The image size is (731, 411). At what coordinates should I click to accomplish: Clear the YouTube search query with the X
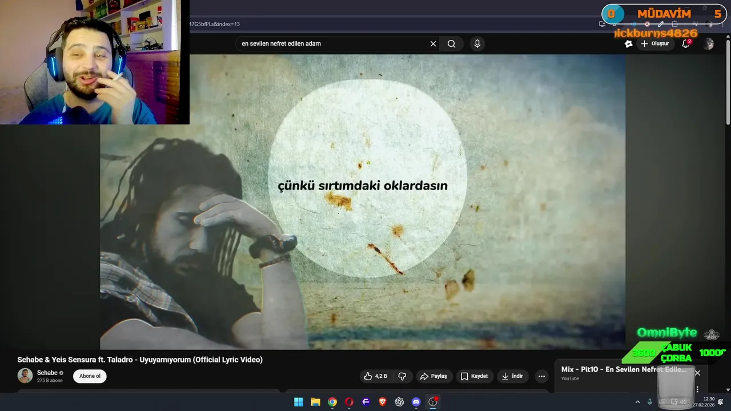(x=433, y=44)
